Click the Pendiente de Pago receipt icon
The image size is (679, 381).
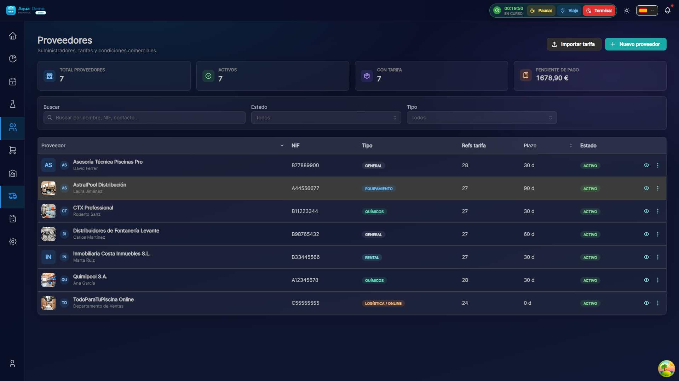point(526,75)
